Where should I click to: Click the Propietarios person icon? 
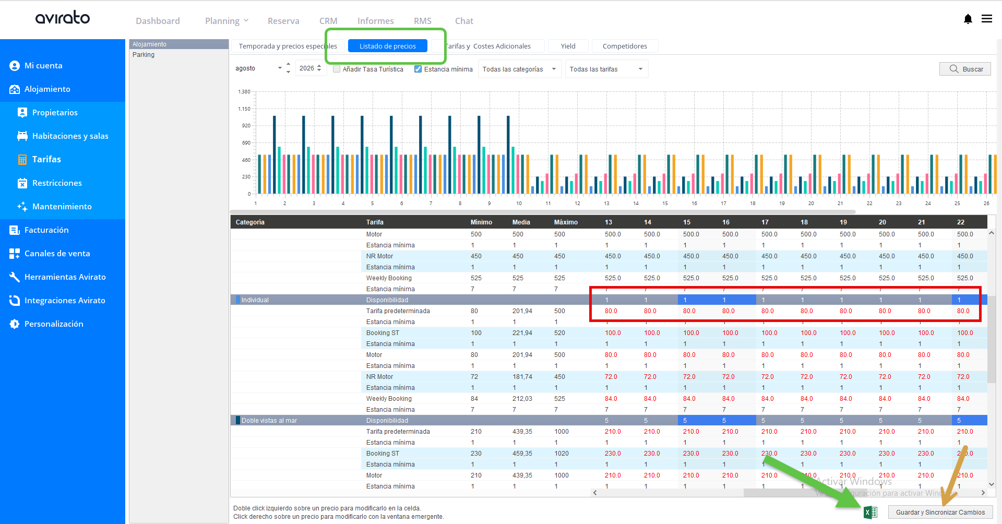22,113
